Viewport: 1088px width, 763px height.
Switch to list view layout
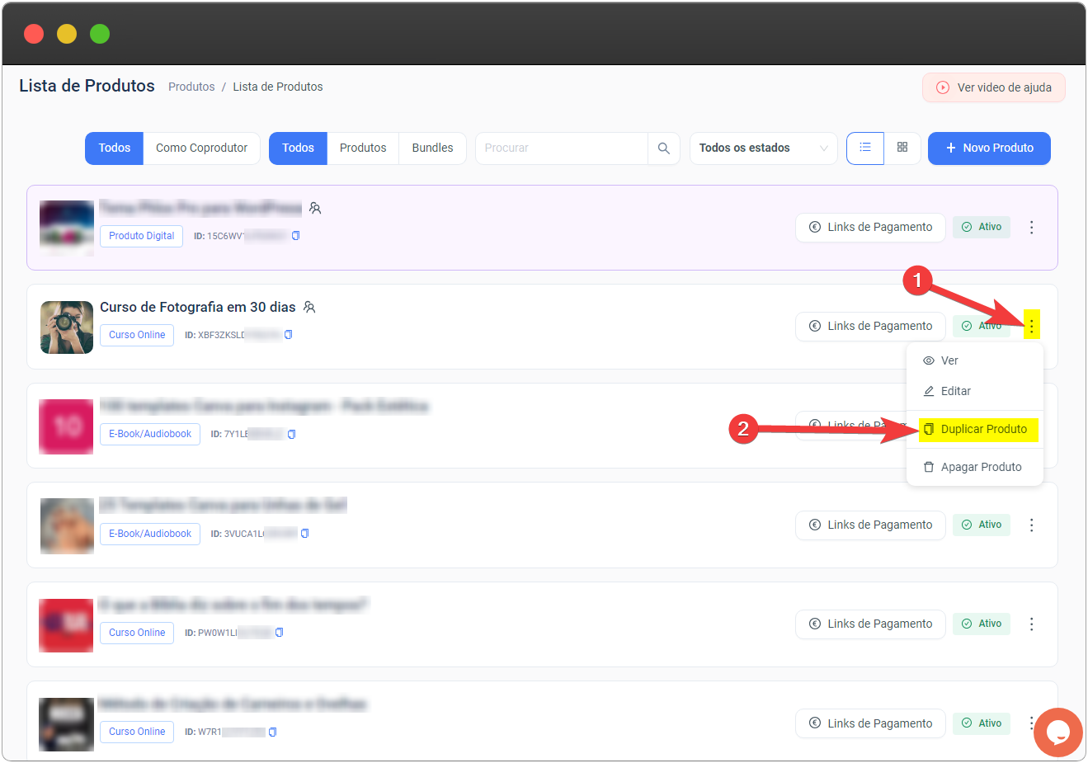coord(864,148)
